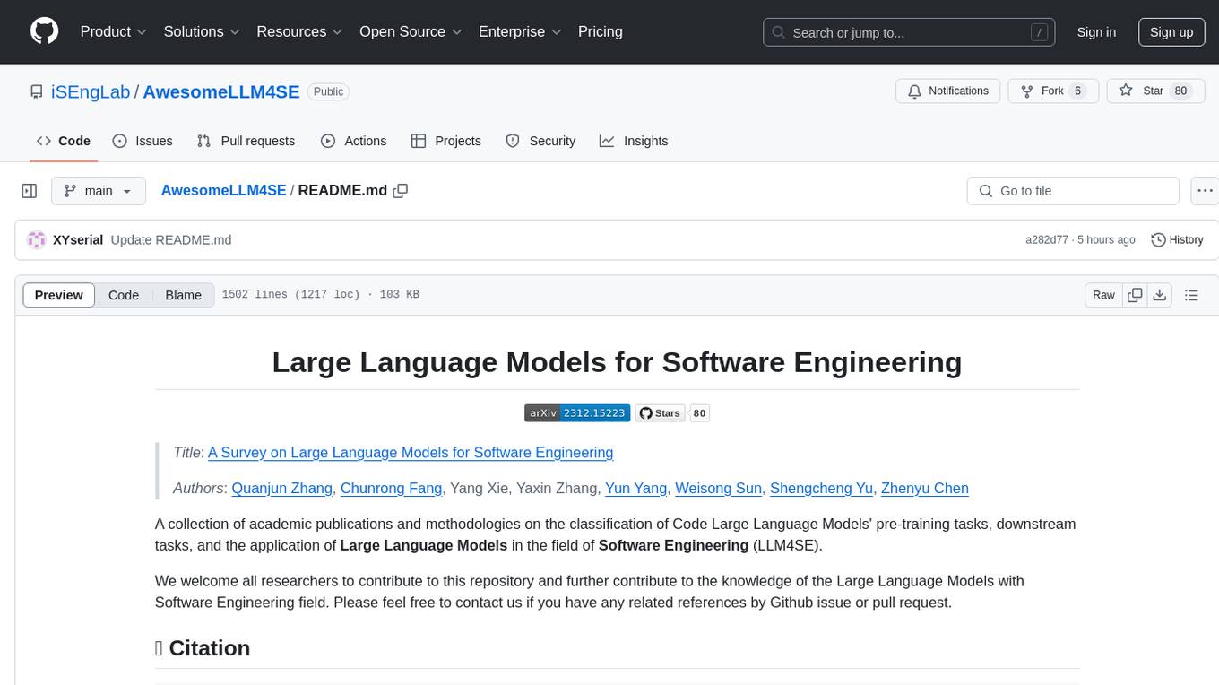Screen dimensions: 1219x685
Task: Click the Notifications bell button
Action: (948, 91)
